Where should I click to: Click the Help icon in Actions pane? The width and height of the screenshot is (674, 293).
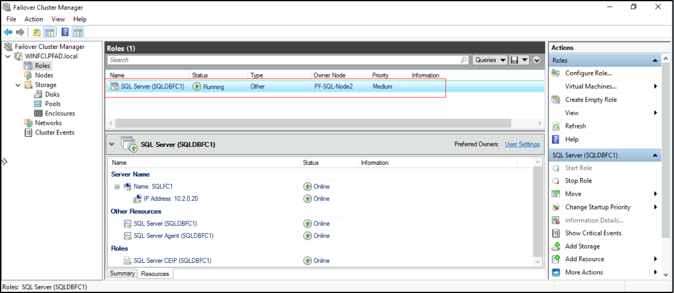pos(556,139)
